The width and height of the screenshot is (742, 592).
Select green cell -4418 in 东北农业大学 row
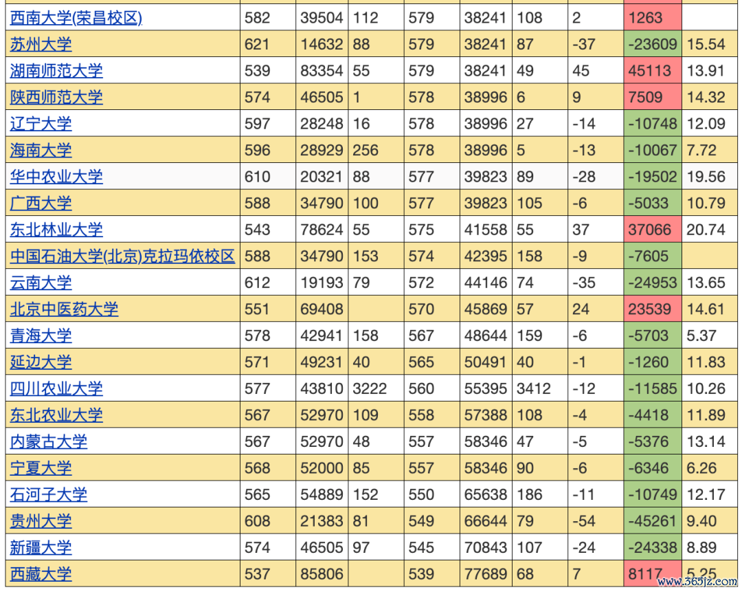coord(653,416)
